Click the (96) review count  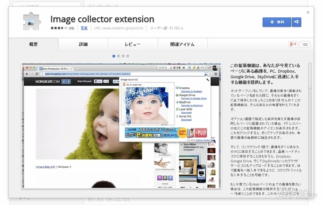coord(72,28)
